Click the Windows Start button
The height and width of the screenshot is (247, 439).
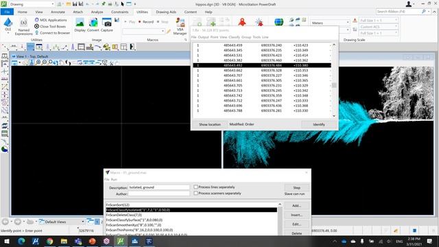pos(7,241)
